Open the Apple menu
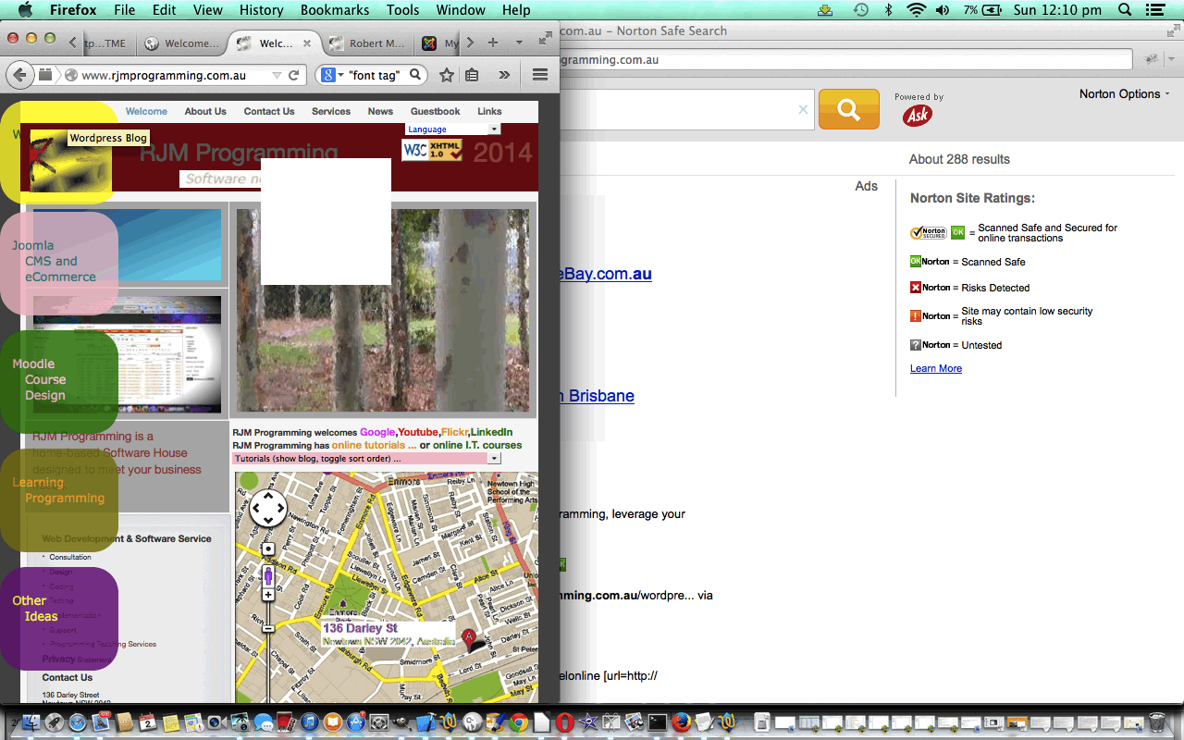The height and width of the screenshot is (740, 1184). pos(25,10)
